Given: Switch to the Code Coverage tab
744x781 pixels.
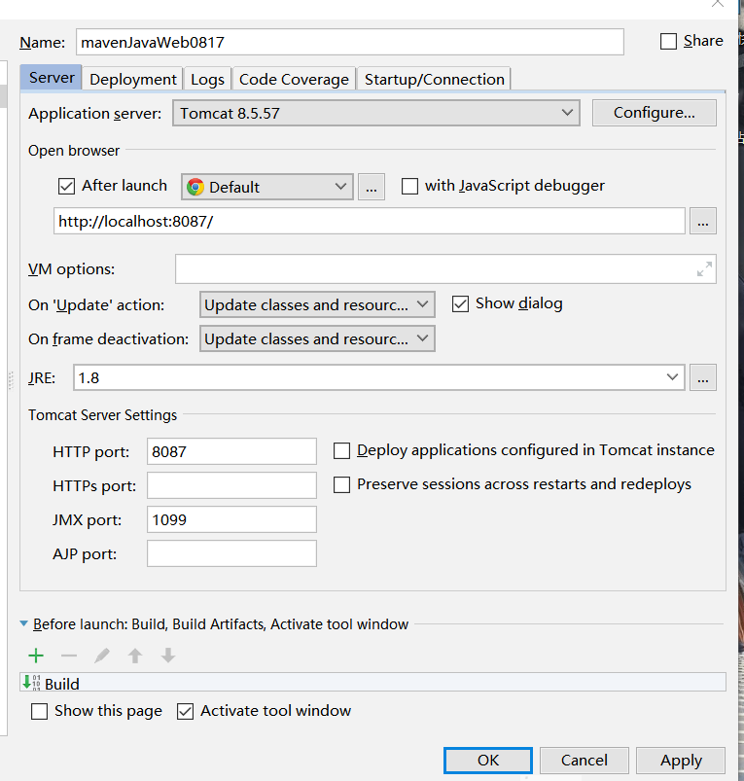Looking at the screenshot, I should point(294,79).
